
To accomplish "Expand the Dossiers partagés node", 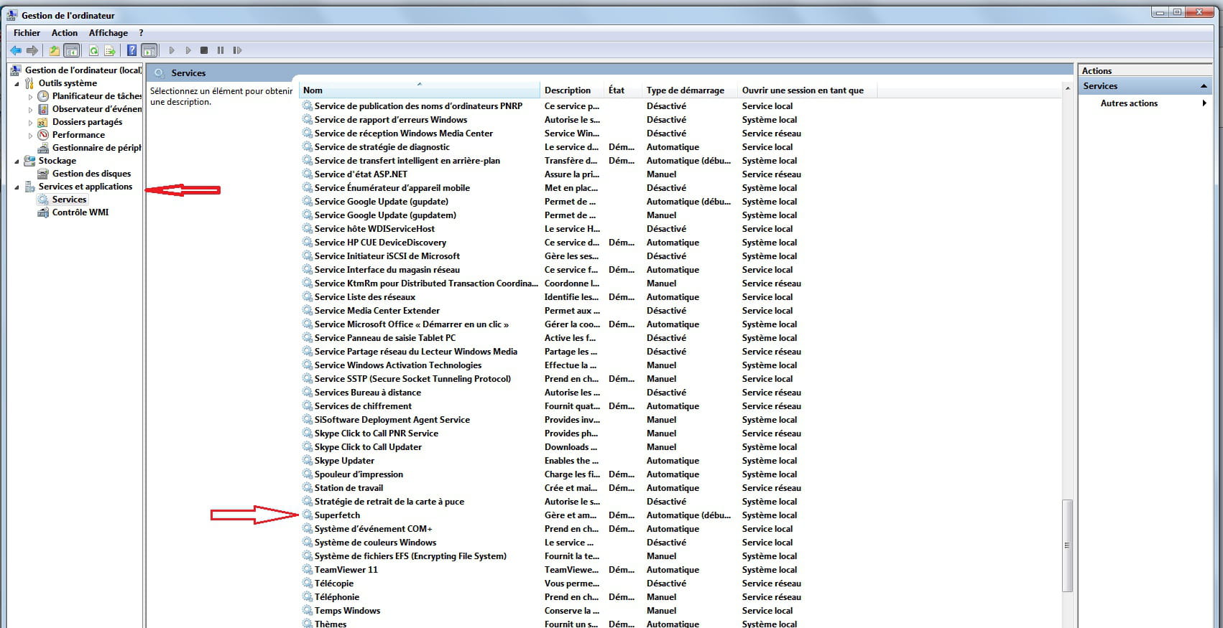I will point(30,122).
